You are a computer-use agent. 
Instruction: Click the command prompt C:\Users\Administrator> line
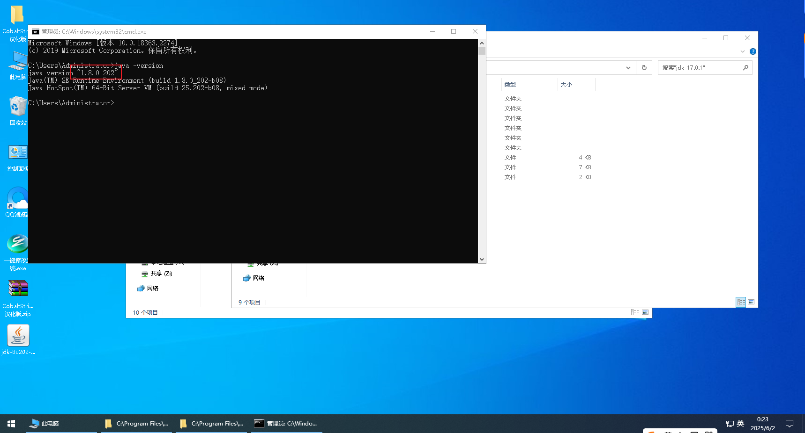click(71, 103)
